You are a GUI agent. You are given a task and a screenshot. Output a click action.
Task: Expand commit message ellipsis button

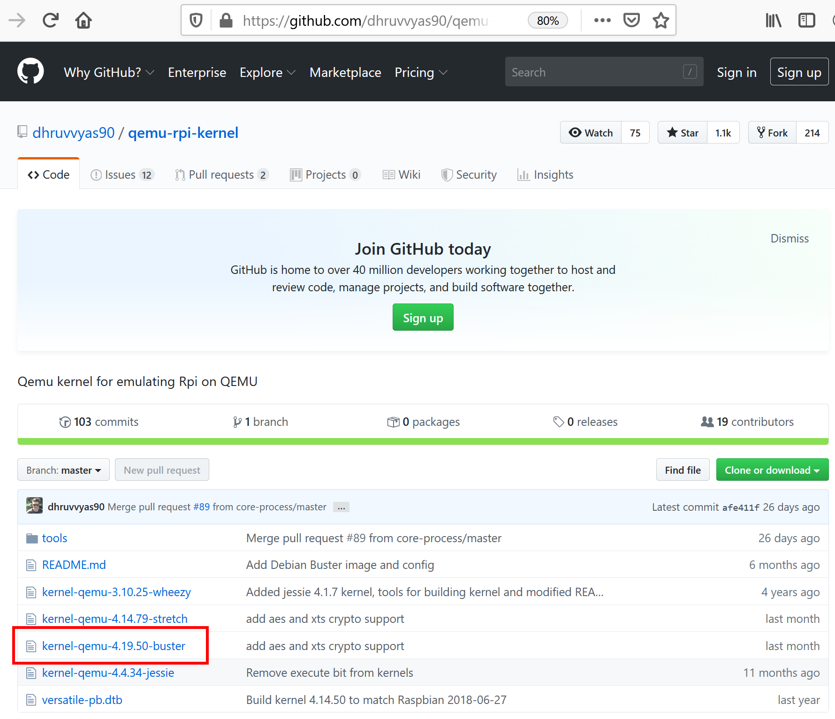341,507
